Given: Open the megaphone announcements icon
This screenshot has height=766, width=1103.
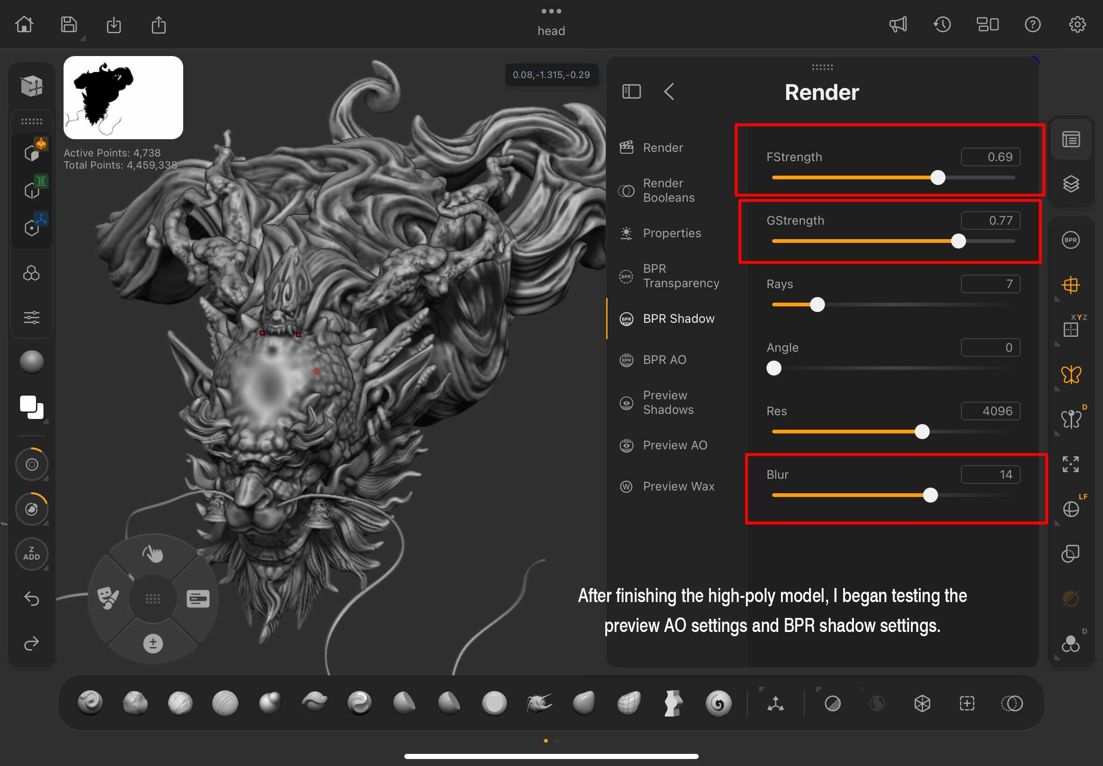Looking at the screenshot, I should pyautogui.click(x=897, y=24).
